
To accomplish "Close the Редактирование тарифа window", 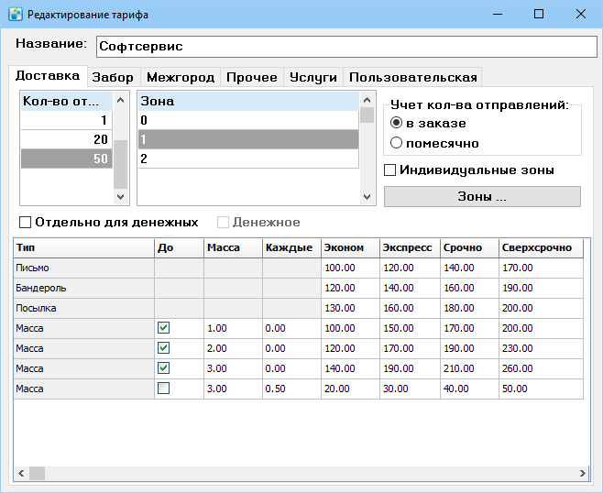I will pyautogui.click(x=581, y=15).
